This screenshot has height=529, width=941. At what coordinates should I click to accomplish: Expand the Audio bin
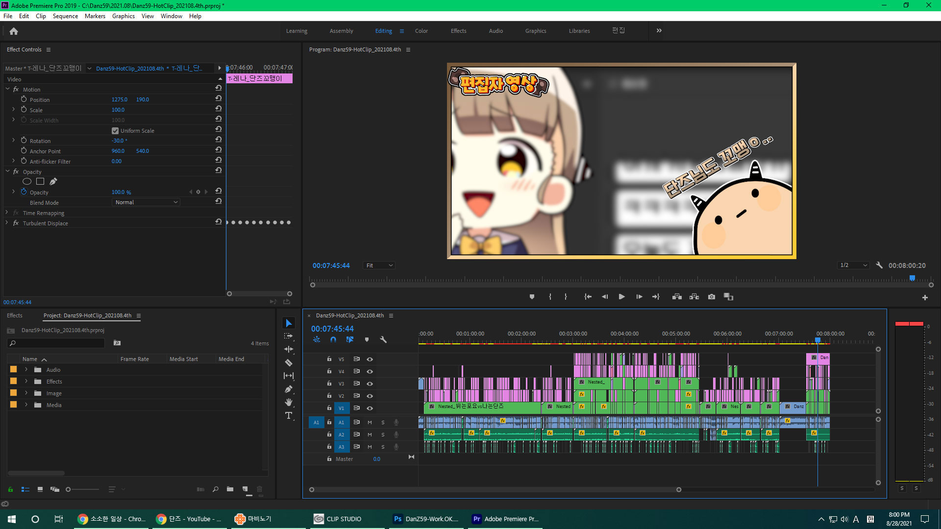click(x=26, y=369)
